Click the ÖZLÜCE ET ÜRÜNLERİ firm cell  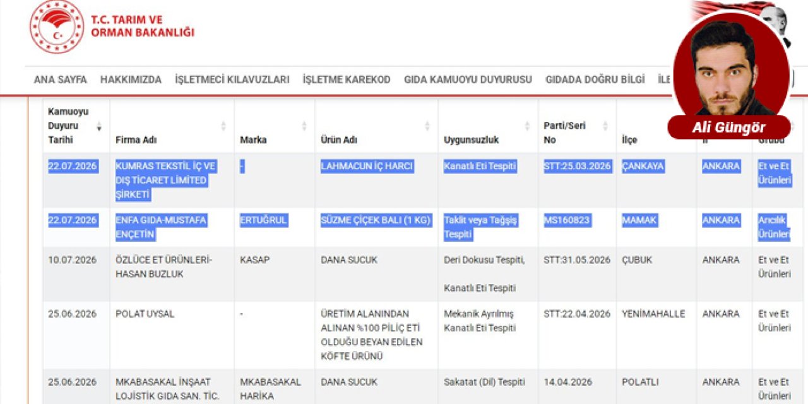(172, 274)
